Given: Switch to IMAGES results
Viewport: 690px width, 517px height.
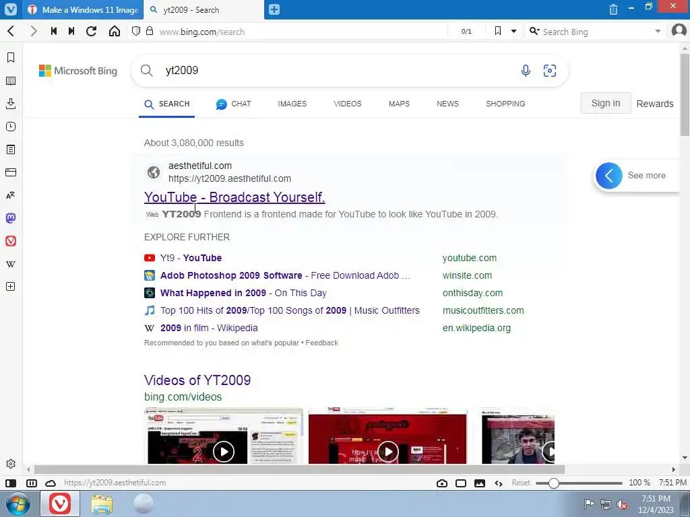Looking at the screenshot, I should pyautogui.click(x=292, y=104).
